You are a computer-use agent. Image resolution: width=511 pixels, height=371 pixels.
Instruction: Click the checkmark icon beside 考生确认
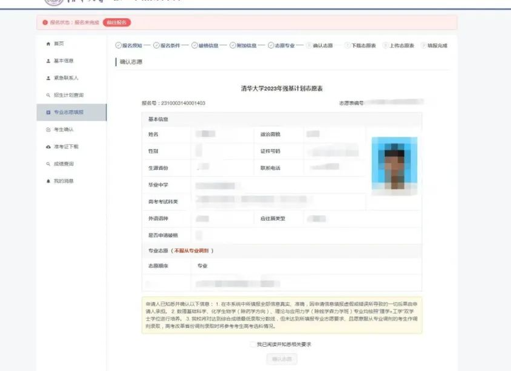point(48,130)
